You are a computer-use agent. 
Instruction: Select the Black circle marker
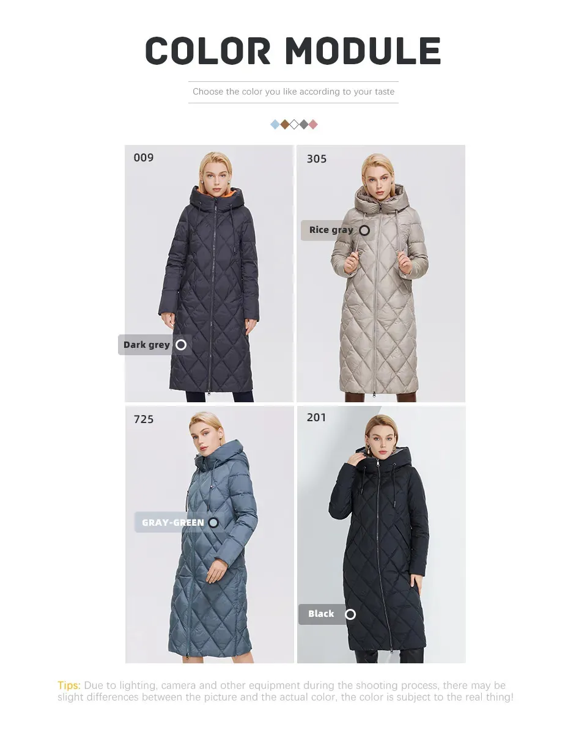pyautogui.click(x=350, y=614)
